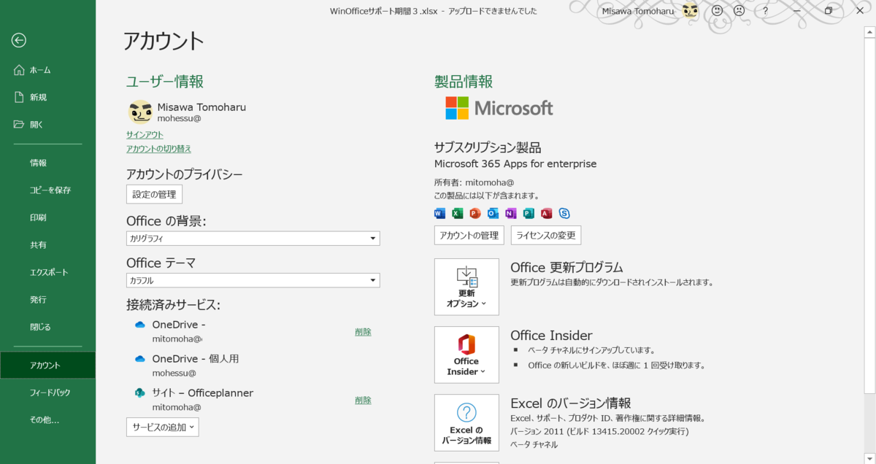Click the OneDrive - 個人用 service entry

click(x=196, y=359)
